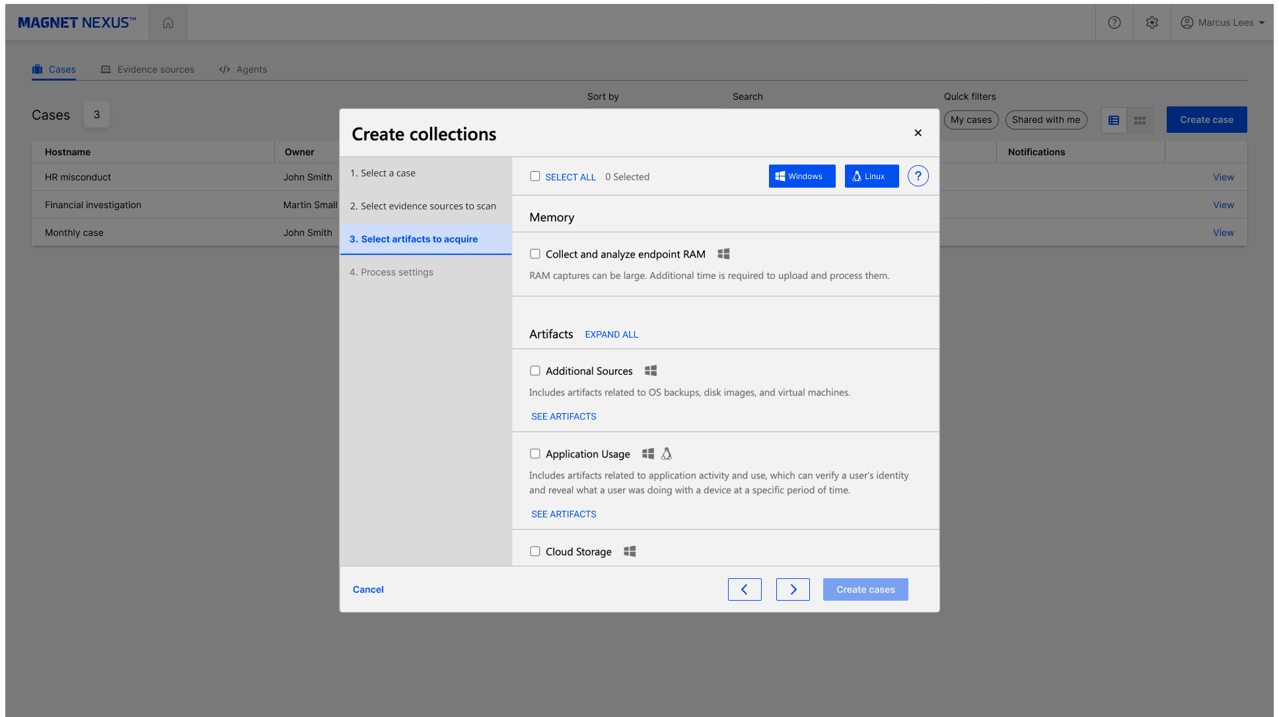The image size is (1279, 717).
Task: Enable the Collect and analyze endpoint RAM checkbox
Action: [535, 254]
